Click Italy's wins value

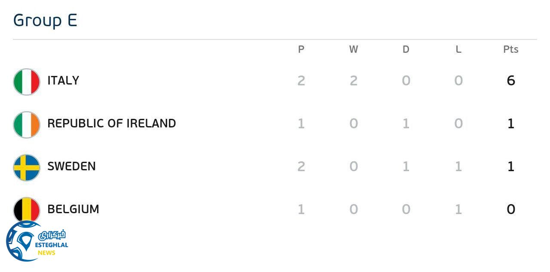coord(354,81)
